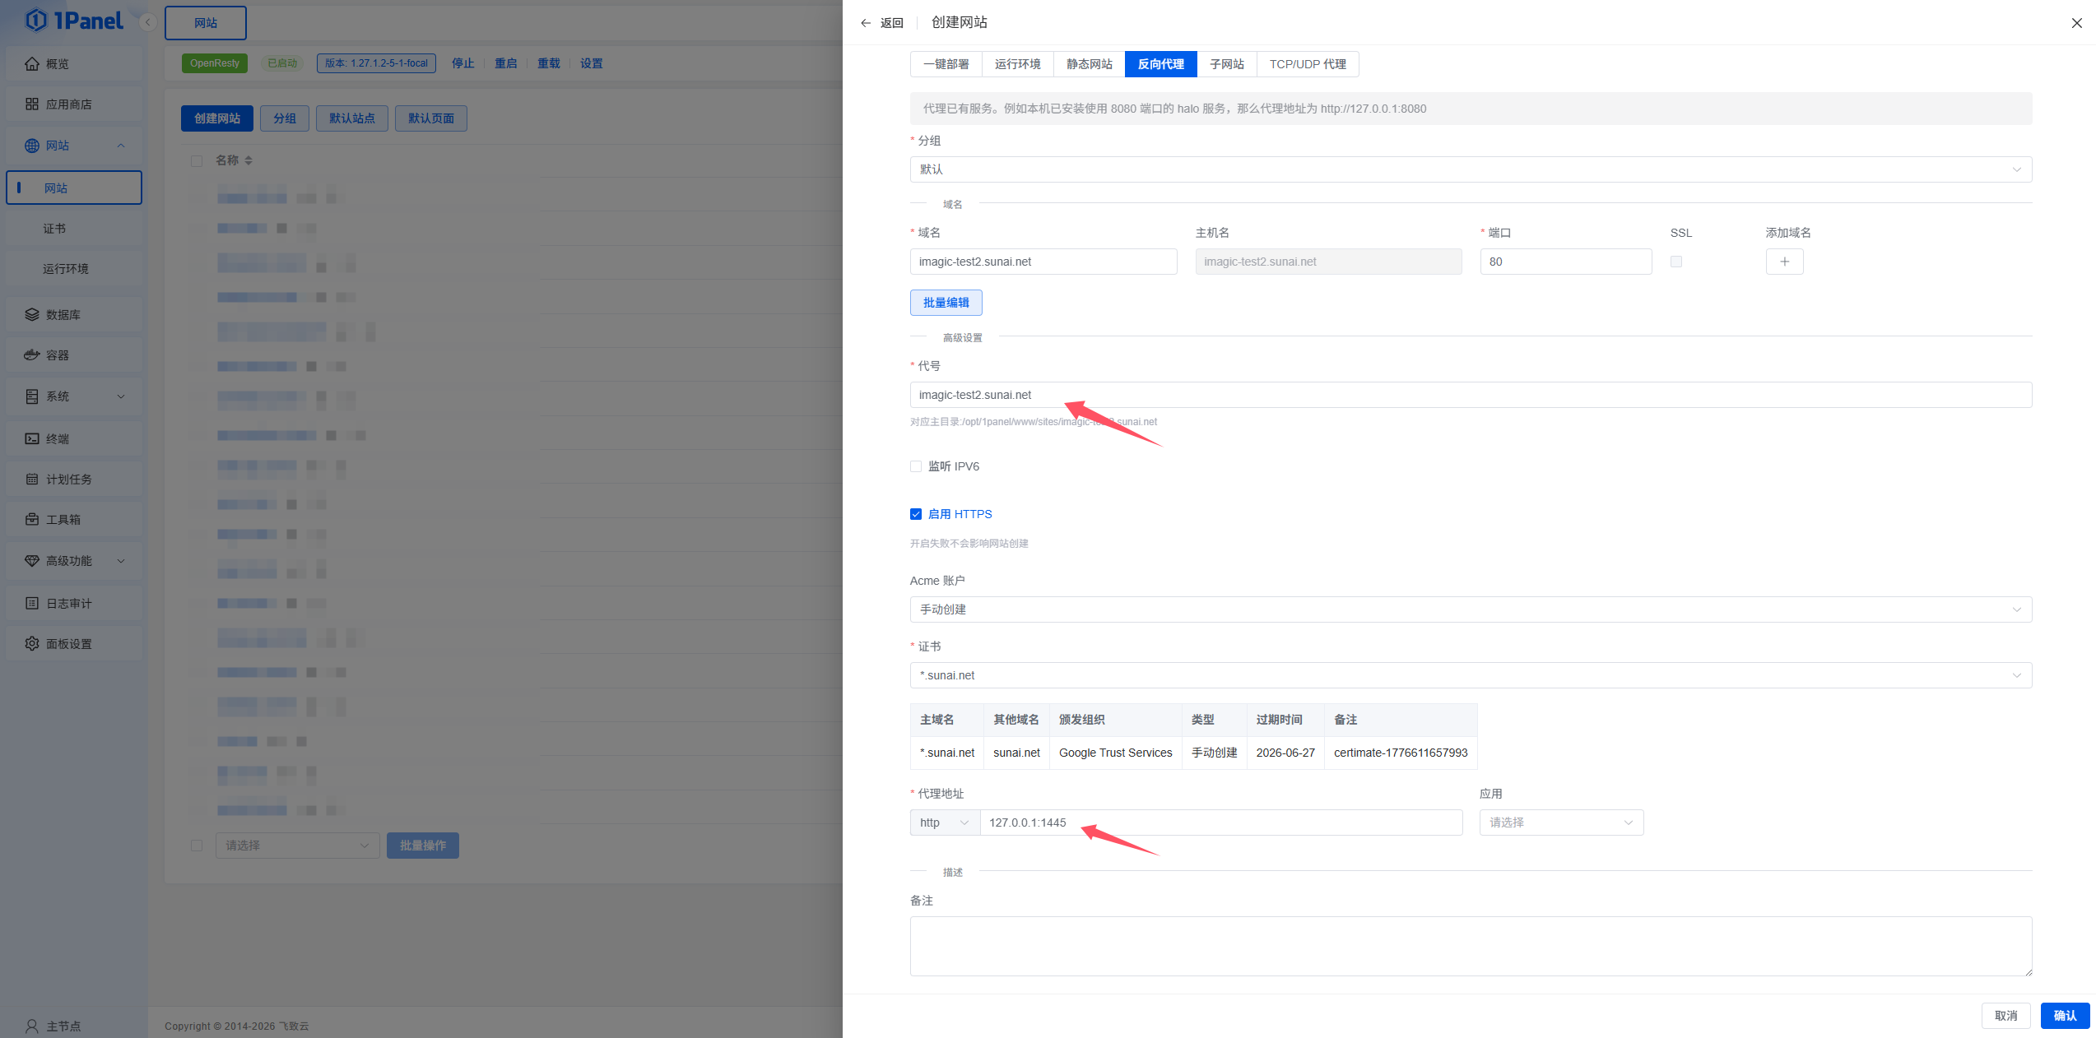Switch to the 子网站 tab

pyautogui.click(x=1226, y=64)
